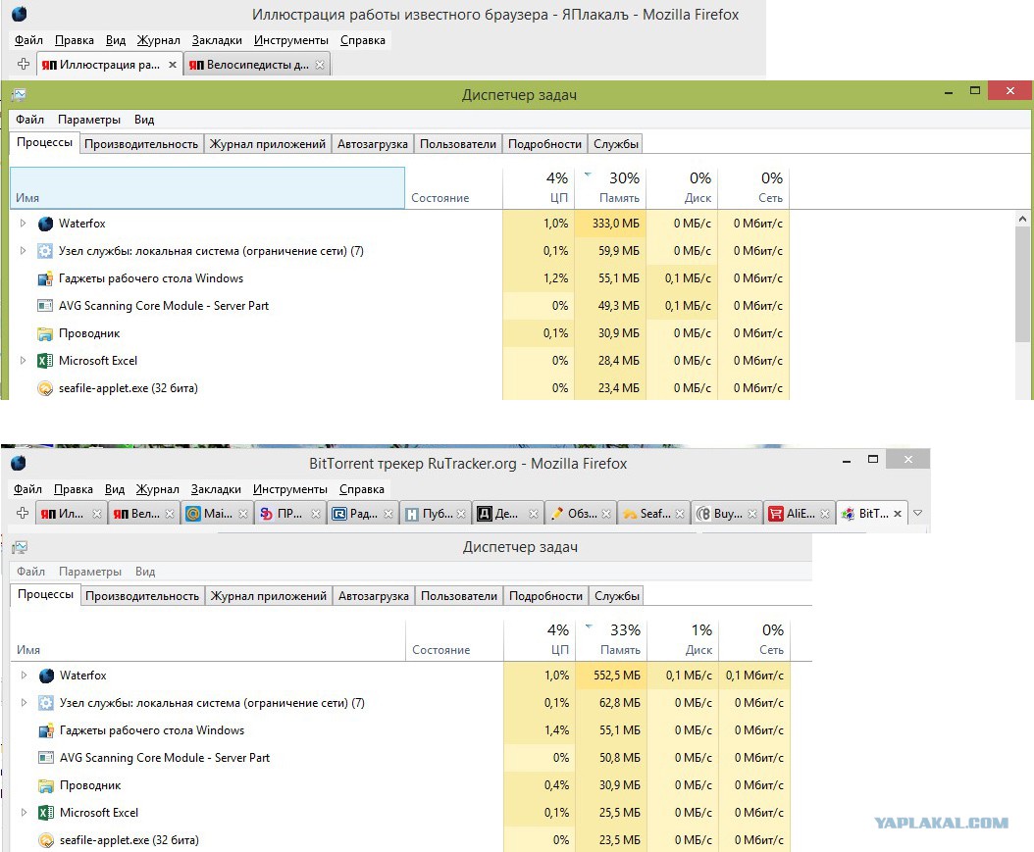Click the Task Manager icon in the green title bar
1034x852 pixels.
[19, 95]
